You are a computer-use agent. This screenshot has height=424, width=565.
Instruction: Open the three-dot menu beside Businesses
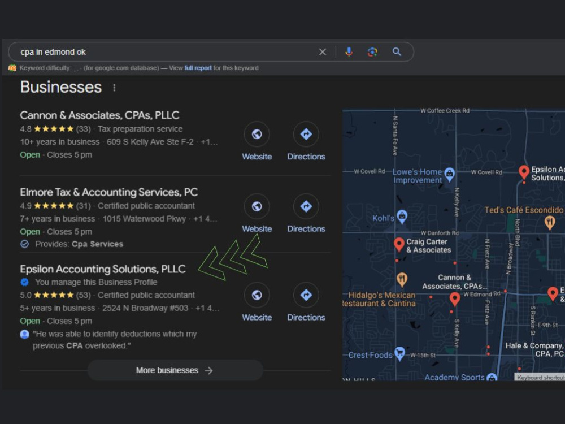[x=114, y=88]
